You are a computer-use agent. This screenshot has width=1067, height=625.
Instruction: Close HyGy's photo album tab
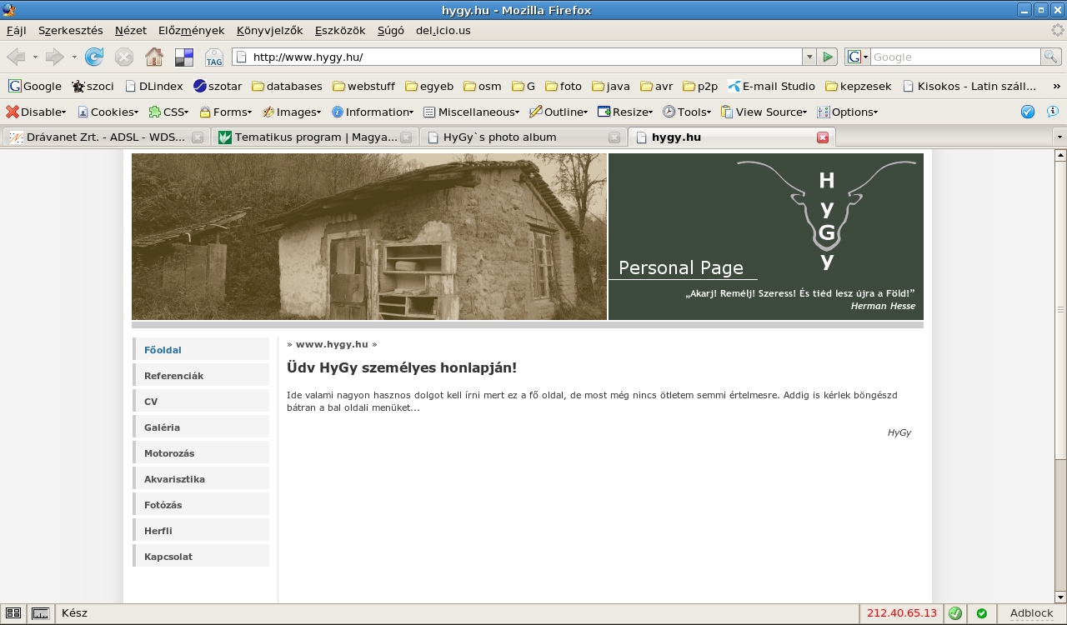tap(614, 137)
